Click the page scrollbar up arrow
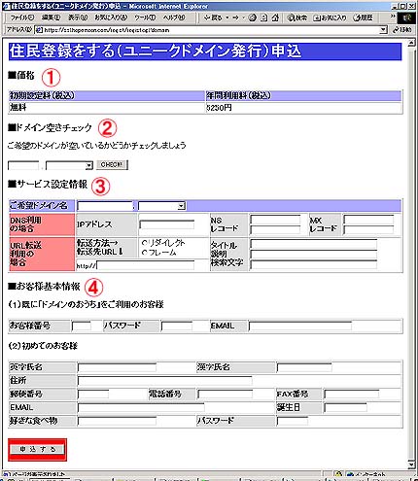This screenshot has width=418, height=481. [411, 42]
